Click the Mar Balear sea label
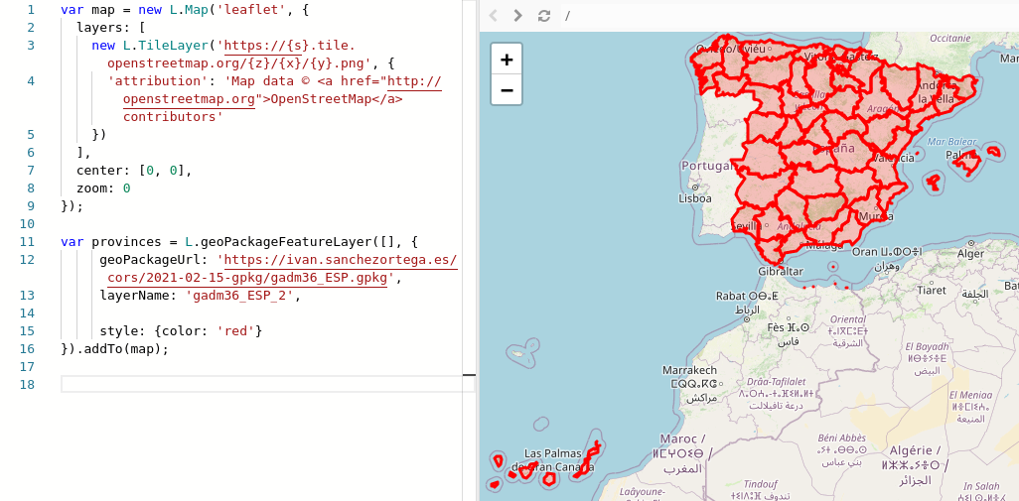Image resolution: width=1019 pixels, height=501 pixels. click(x=952, y=142)
